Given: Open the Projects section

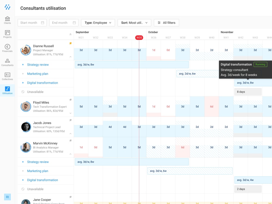Looking at the screenshot, I should [7, 34].
